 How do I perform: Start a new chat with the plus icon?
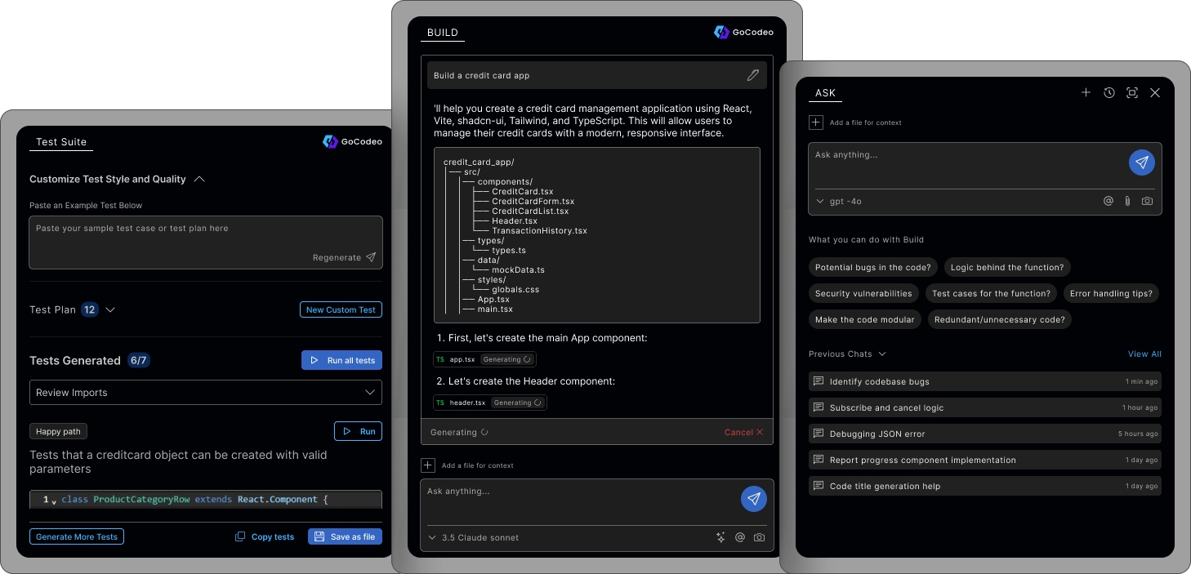(1086, 92)
